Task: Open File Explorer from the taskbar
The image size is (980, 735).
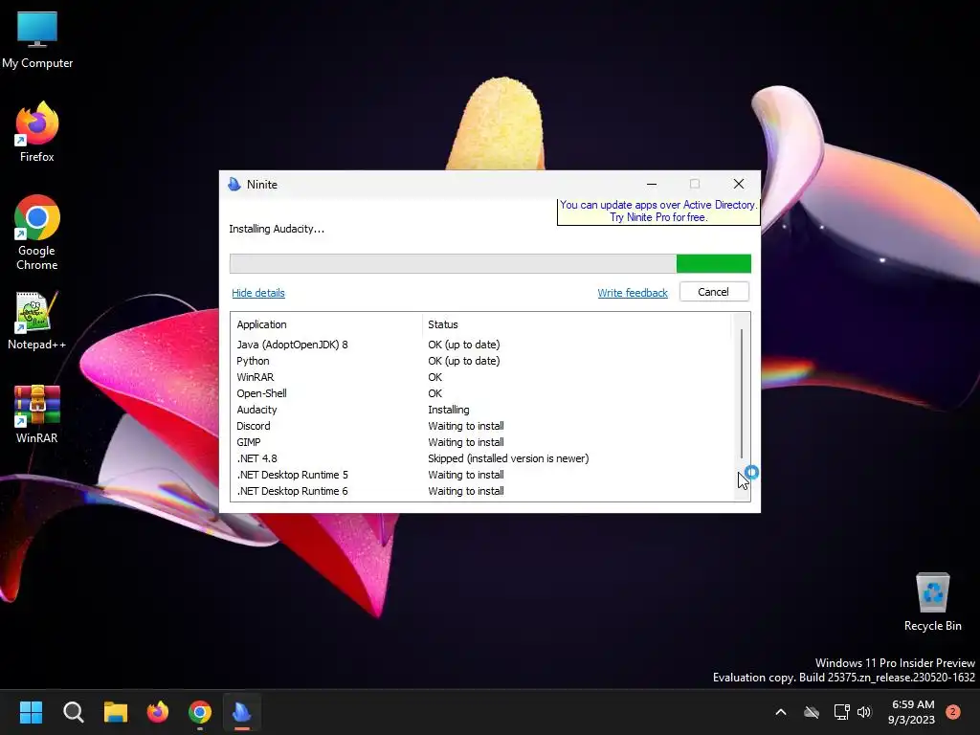Action: coord(116,712)
